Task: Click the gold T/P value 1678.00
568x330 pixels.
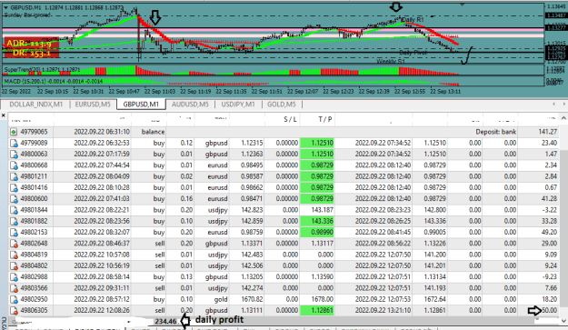Action: pyautogui.click(x=322, y=300)
